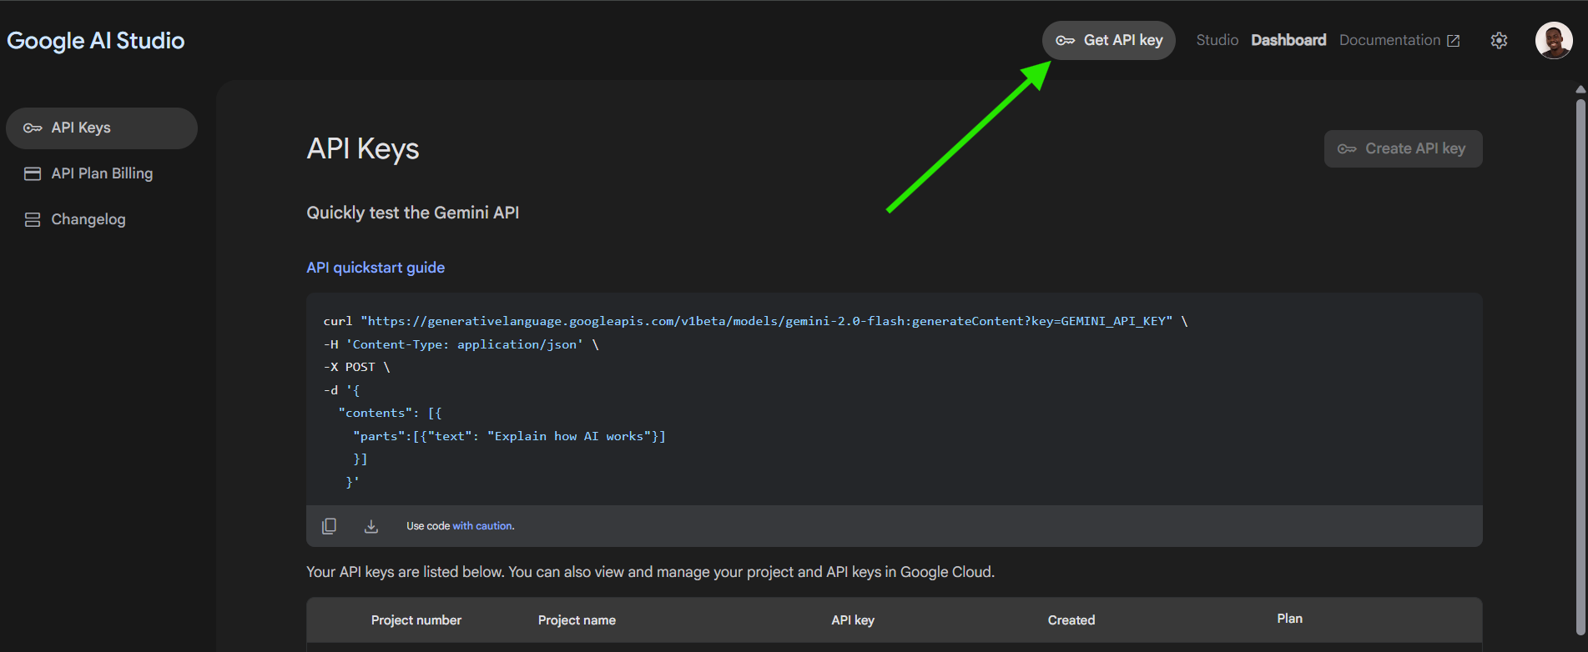
Task: Switch to the Studio tab
Action: point(1217,41)
